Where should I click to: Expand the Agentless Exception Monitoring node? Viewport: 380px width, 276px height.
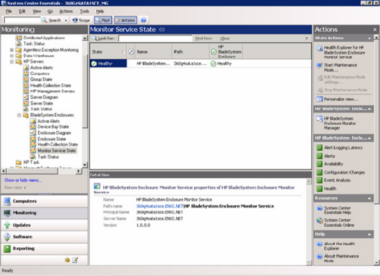12,50
